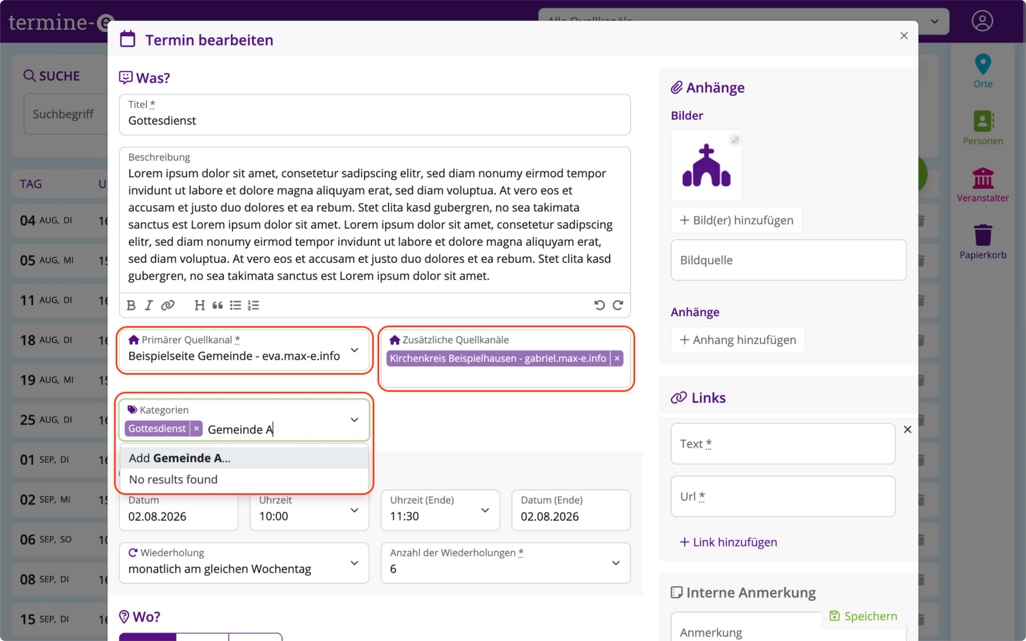Open Veranstalter in the right sidebar
This screenshot has height=641, width=1026.
[983, 185]
